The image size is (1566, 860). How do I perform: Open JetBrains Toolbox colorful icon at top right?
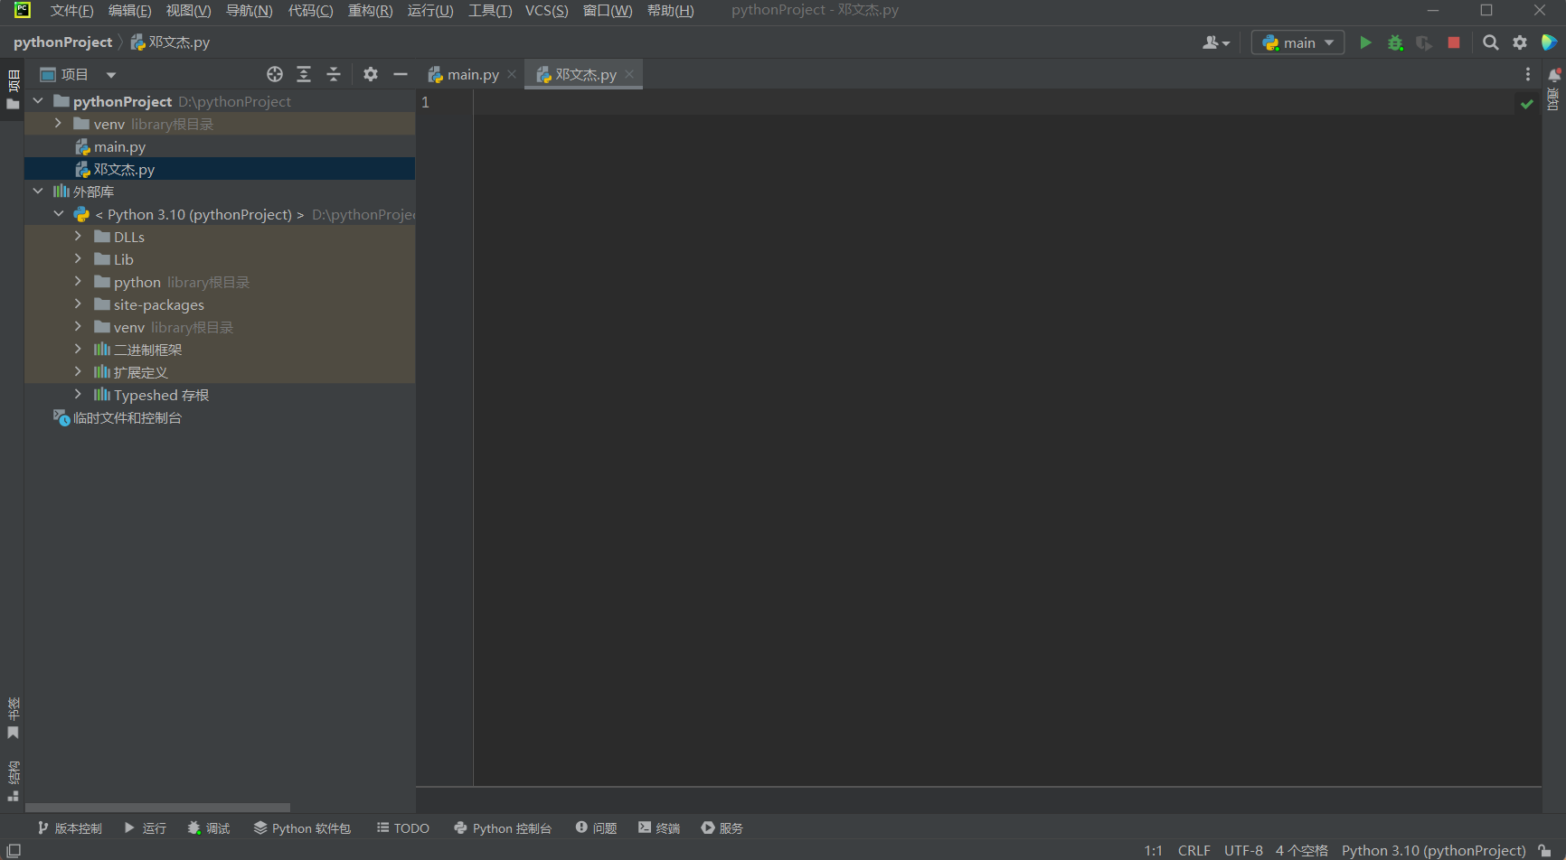1549,42
